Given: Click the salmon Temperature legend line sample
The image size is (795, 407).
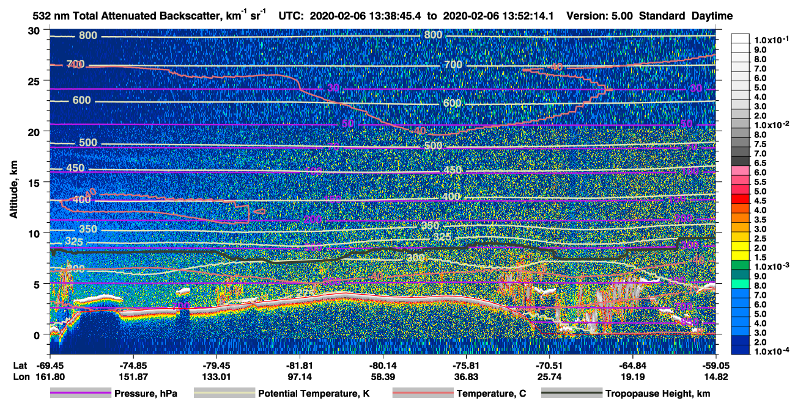Looking at the screenshot, I should (x=423, y=394).
